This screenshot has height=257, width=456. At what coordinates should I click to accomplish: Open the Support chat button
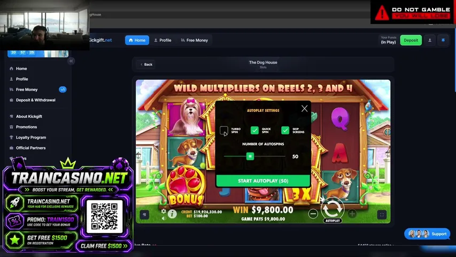(427, 233)
